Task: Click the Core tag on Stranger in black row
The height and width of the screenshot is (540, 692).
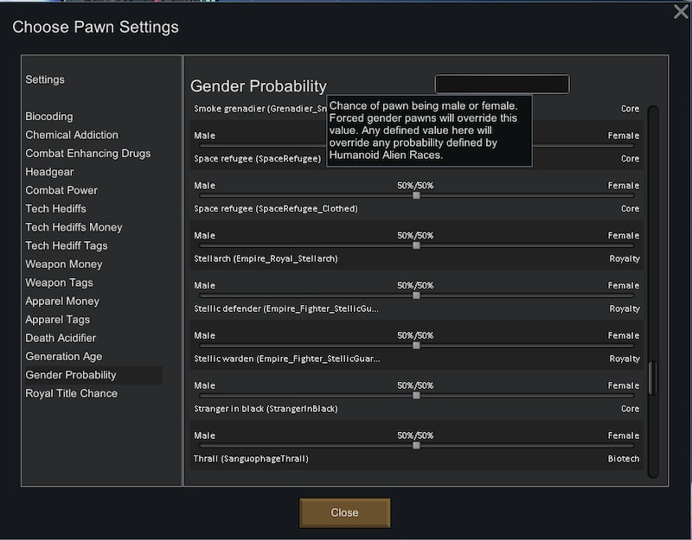Action: tap(631, 409)
